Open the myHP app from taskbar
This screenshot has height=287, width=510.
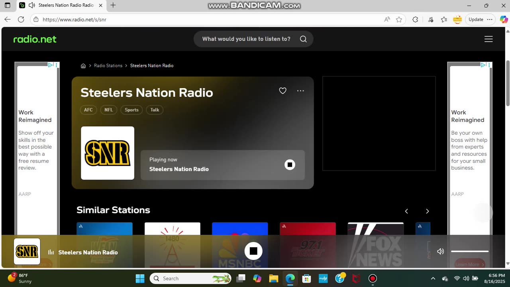[323, 278]
